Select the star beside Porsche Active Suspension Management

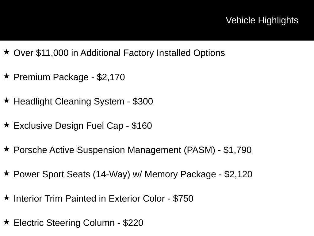tap(6, 149)
